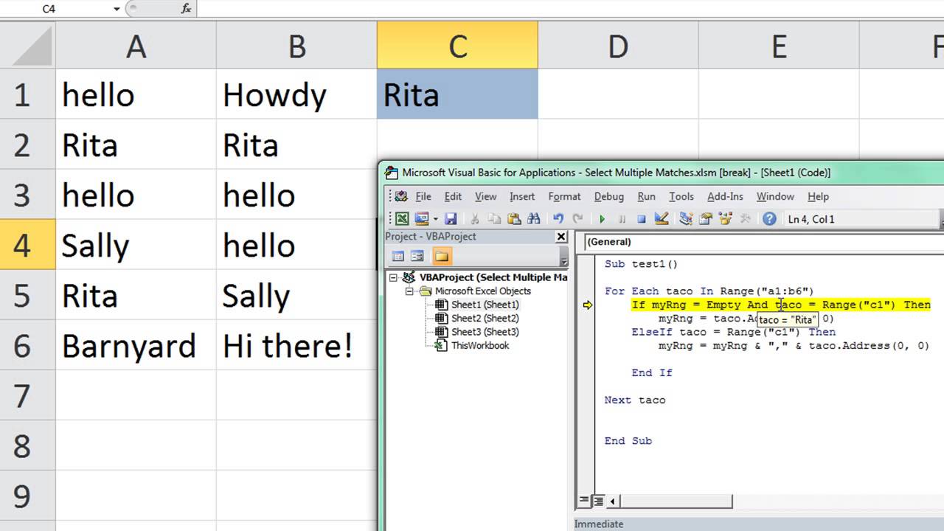Click the Insert UserForm toolbar icon
Image resolution: width=944 pixels, height=531 pixels.
[x=421, y=219]
